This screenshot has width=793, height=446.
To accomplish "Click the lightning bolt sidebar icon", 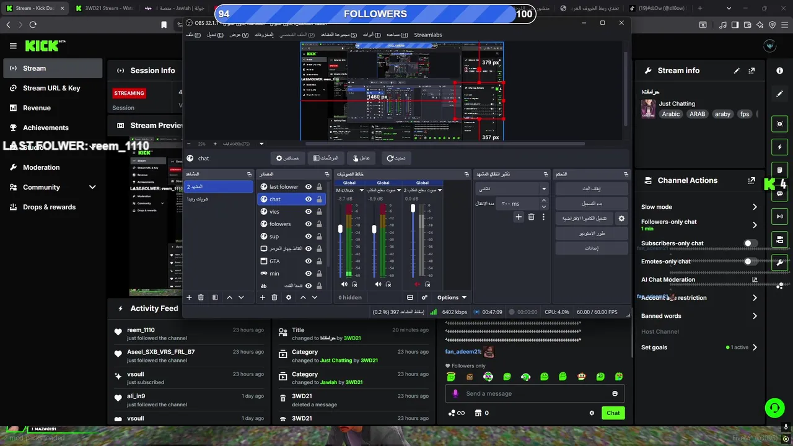I will pos(780,147).
